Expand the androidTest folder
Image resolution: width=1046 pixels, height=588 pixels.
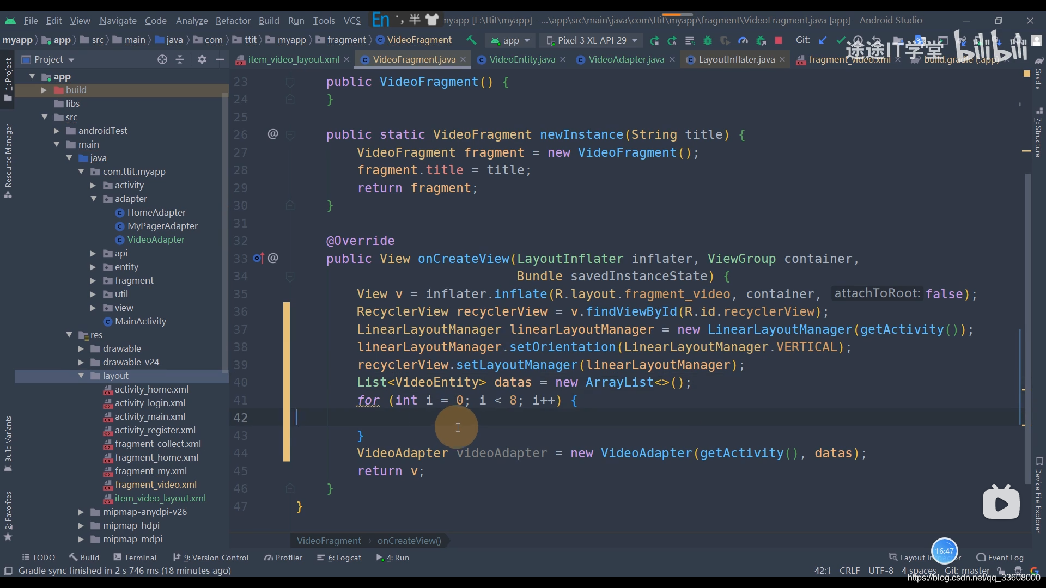(56, 131)
